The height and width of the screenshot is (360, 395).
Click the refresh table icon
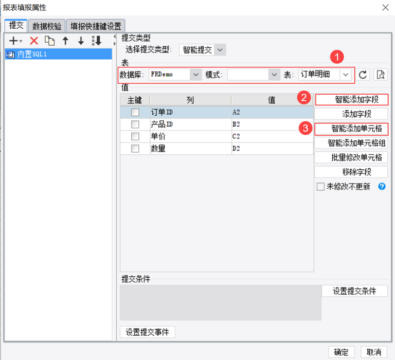363,75
